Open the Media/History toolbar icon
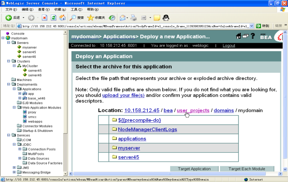 (x=112, y=18)
